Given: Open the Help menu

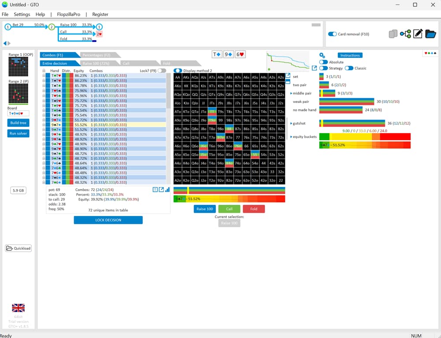Looking at the screenshot, I should point(40,15).
